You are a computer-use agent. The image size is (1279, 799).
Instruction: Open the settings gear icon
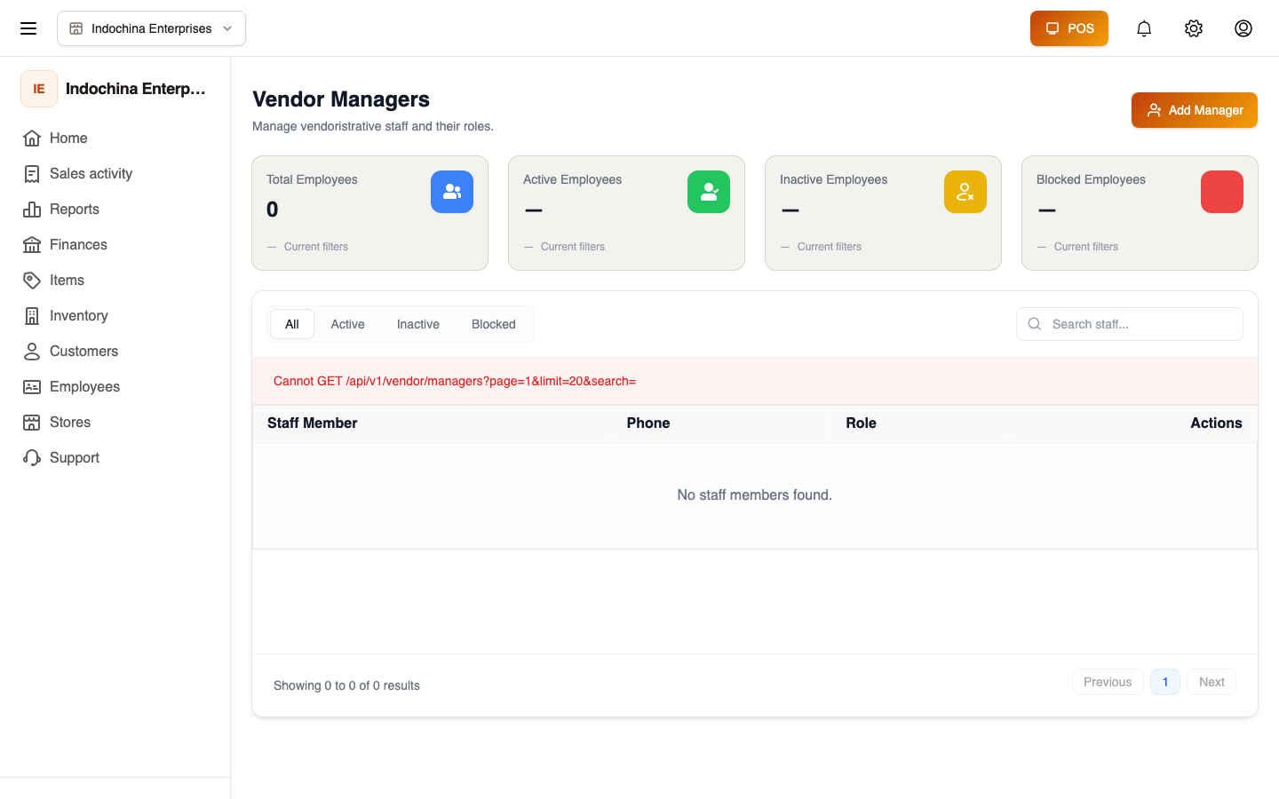coord(1194,28)
